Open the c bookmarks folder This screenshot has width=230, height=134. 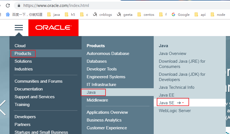pos(84,14)
